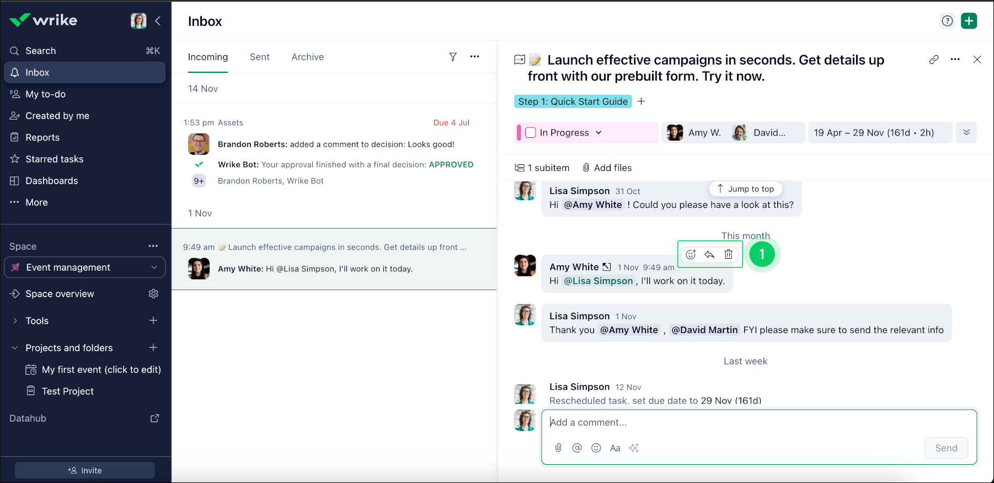This screenshot has width=994, height=483.
Task: Open the help question mark icon
Action: click(947, 21)
